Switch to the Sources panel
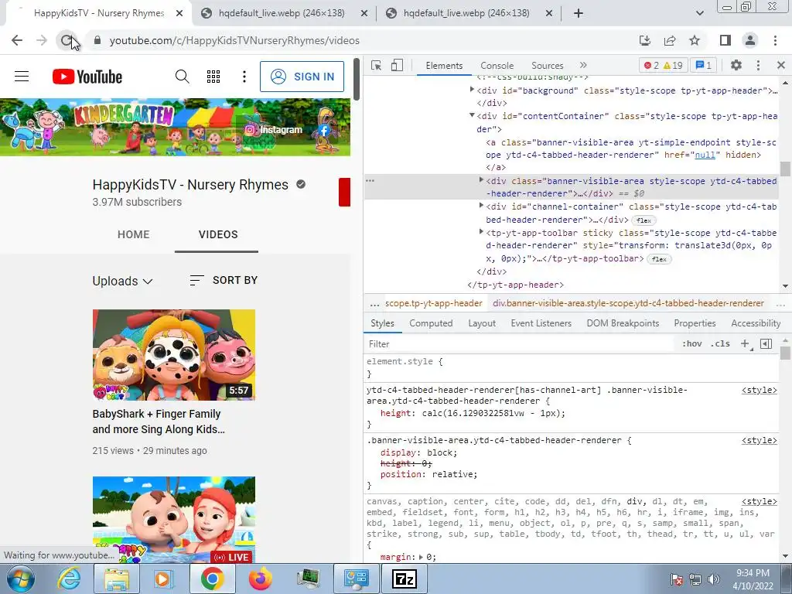This screenshot has width=792, height=594. pyautogui.click(x=547, y=66)
